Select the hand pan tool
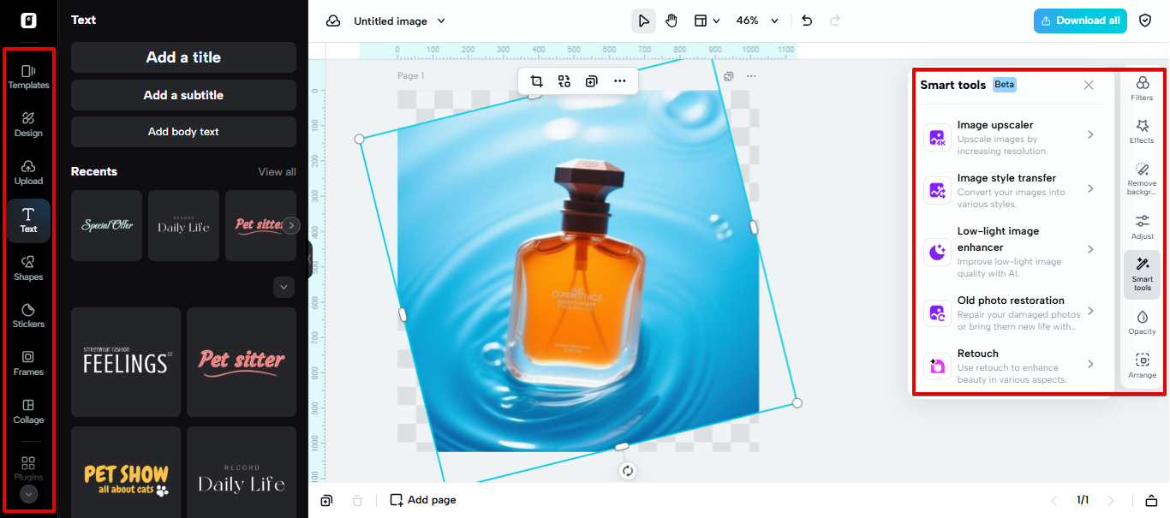The width and height of the screenshot is (1170, 518). [672, 21]
